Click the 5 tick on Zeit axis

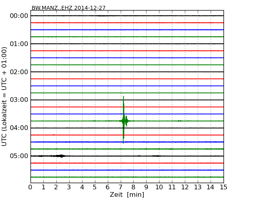click(95, 187)
